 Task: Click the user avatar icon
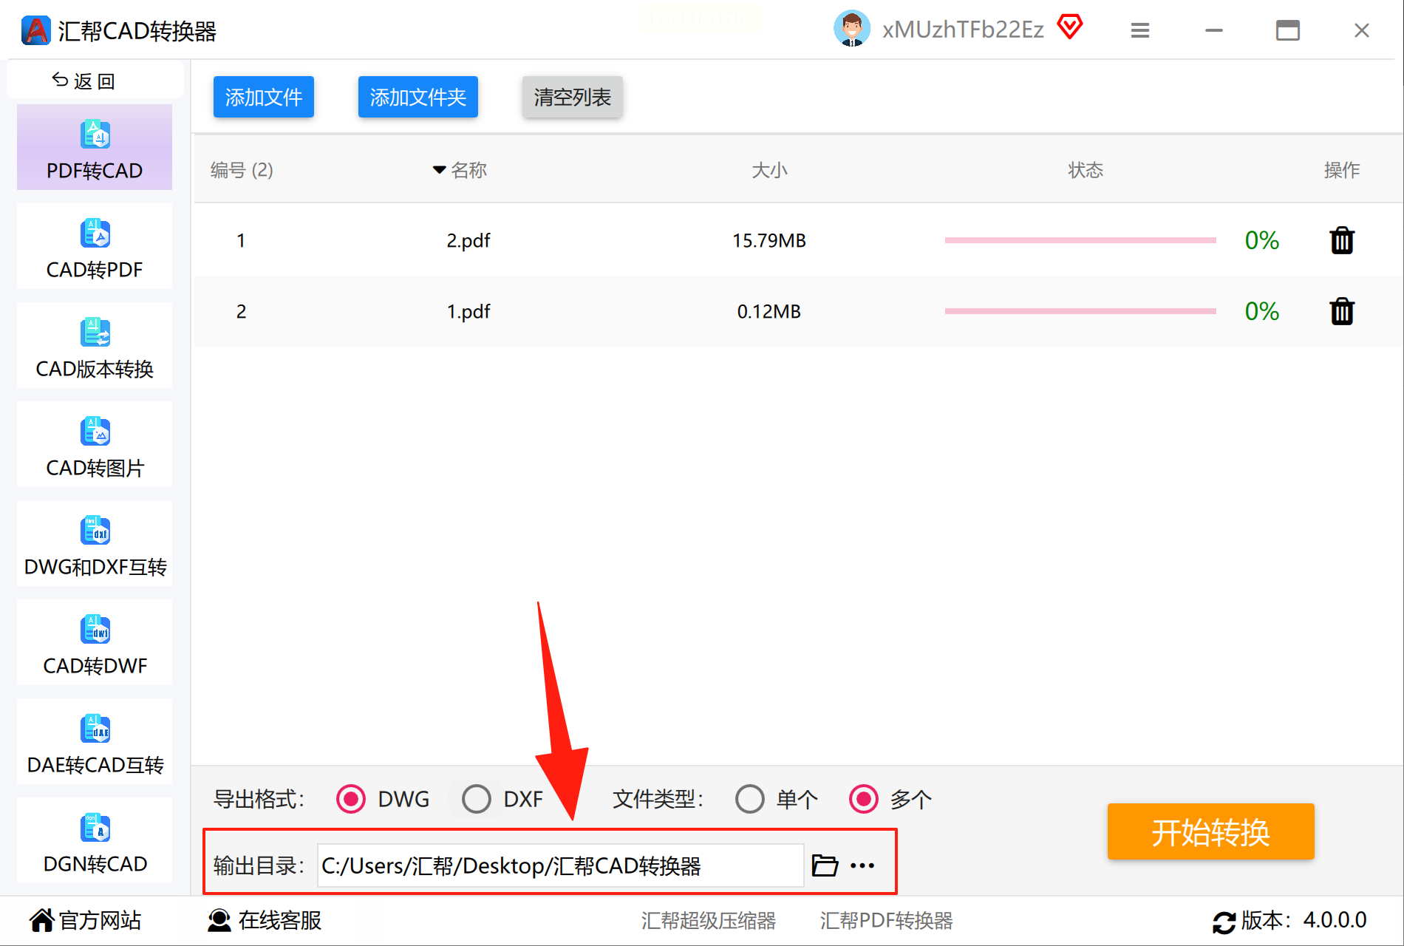tap(852, 29)
